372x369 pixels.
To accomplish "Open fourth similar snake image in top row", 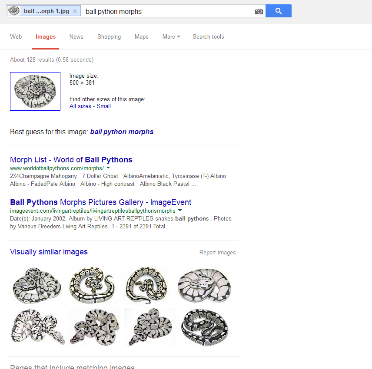I will click(x=205, y=285).
